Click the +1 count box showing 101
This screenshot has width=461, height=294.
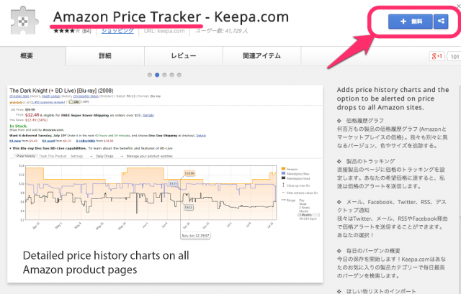455,56
